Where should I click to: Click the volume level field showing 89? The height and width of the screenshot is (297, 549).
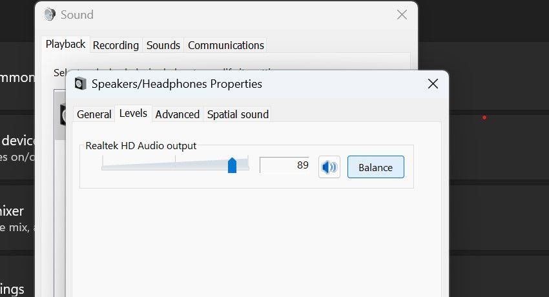click(284, 165)
